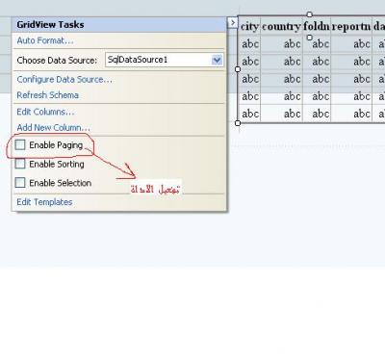385x362 pixels.
Task: Open Configure Data Source link
Action: (64, 79)
